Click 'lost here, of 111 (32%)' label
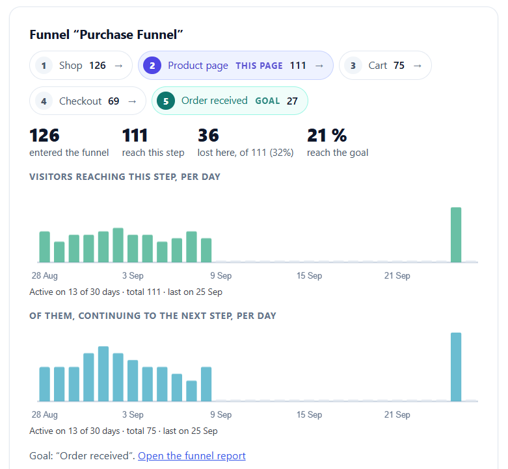 [x=246, y=153]
